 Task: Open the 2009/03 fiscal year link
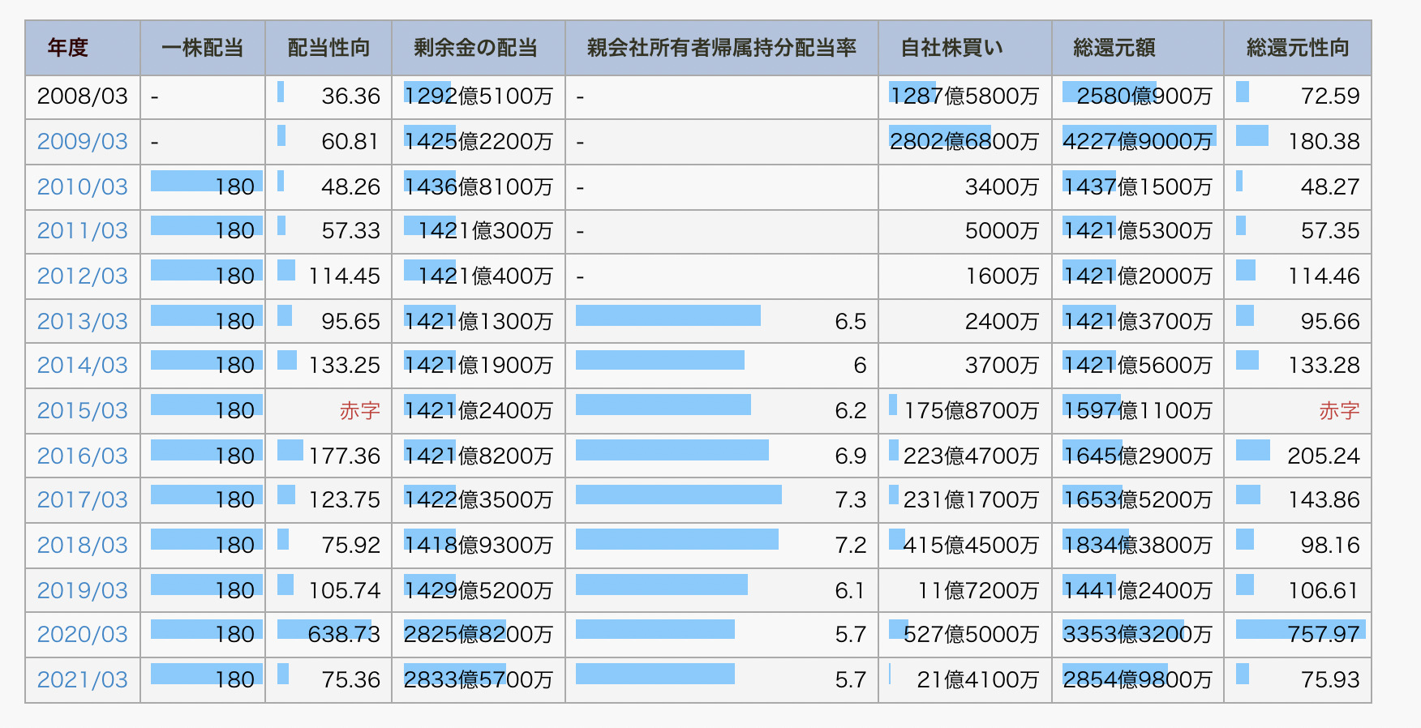83,142
